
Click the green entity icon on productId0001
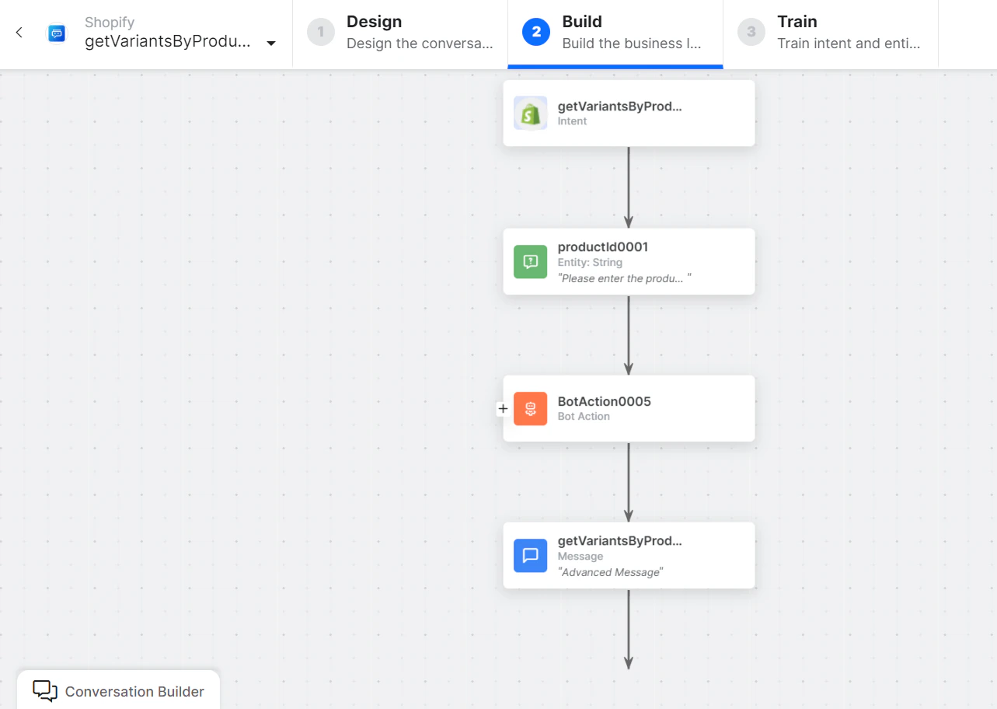coord(530,261)
